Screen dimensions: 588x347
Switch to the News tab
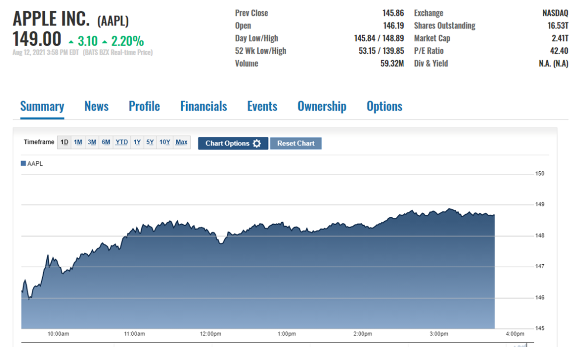(97, 106)
